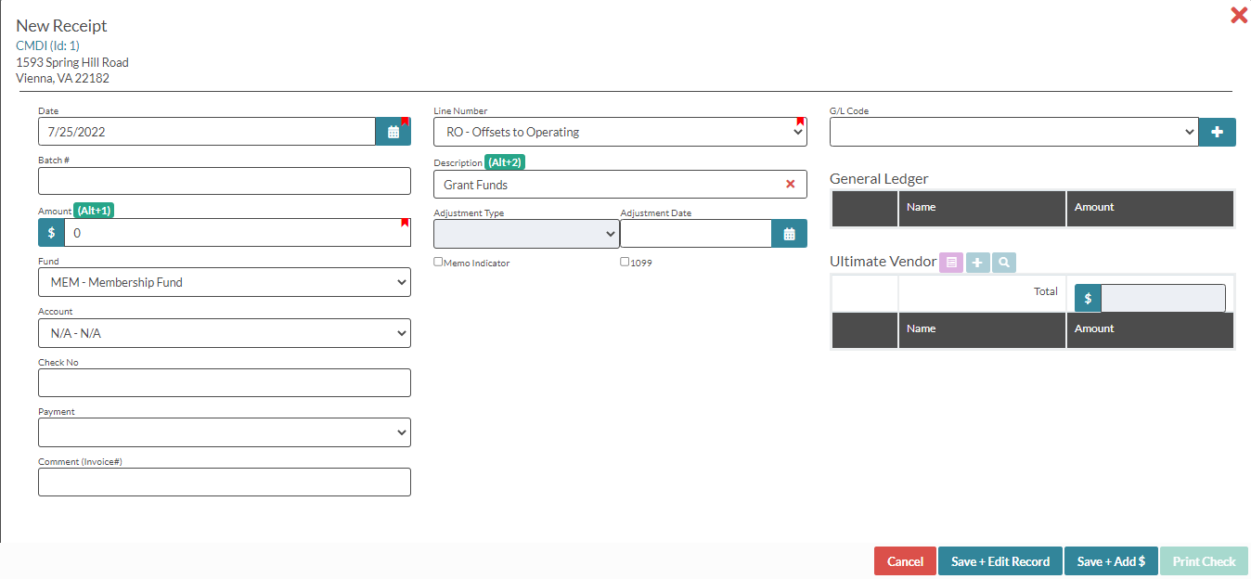This screenshot has height=579, width=1251.
Task: Click the Print Check button
Action: click(1204, 561)
